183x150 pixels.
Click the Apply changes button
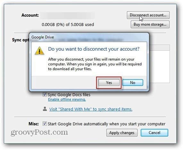(x=122, y=133)
